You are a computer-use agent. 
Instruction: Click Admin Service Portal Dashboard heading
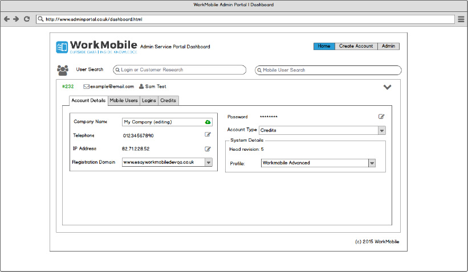point(175,47)
